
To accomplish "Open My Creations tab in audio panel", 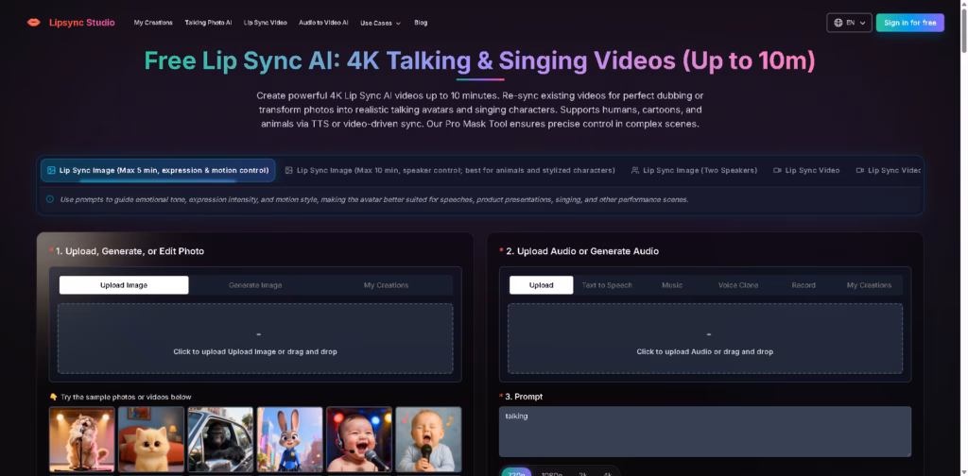I will (x=870, y=285).
